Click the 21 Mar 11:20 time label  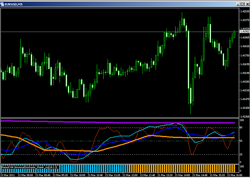[112, 175]
